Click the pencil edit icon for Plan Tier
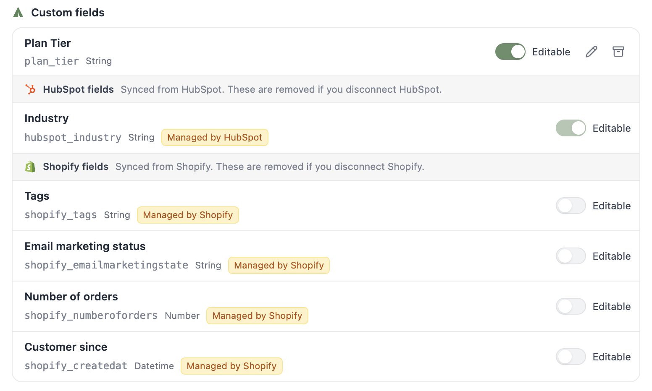Screen dimensions: 652x391 592,52
